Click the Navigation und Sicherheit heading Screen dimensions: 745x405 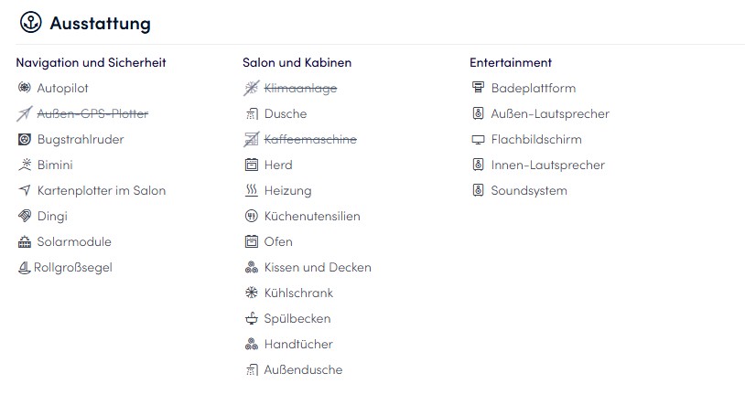91,63
